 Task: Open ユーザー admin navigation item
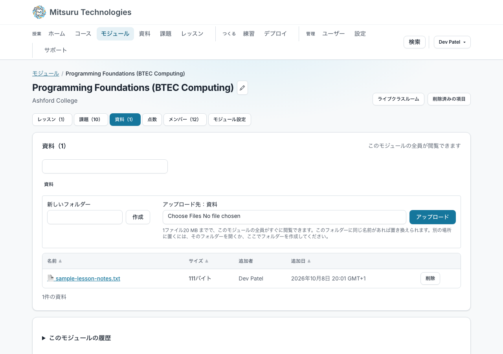pos(334,34)
